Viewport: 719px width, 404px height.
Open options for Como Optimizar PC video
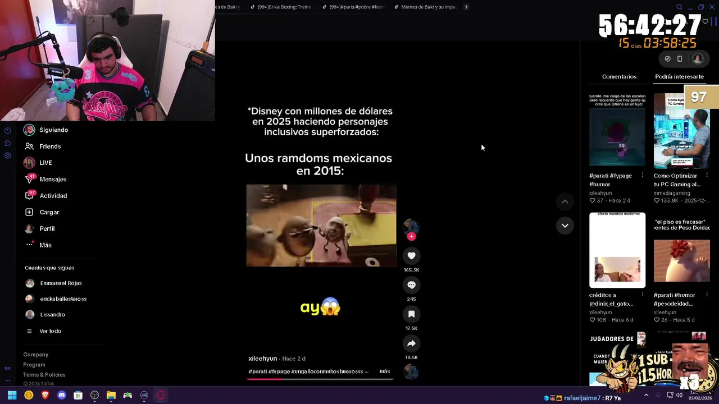(707, 176)
